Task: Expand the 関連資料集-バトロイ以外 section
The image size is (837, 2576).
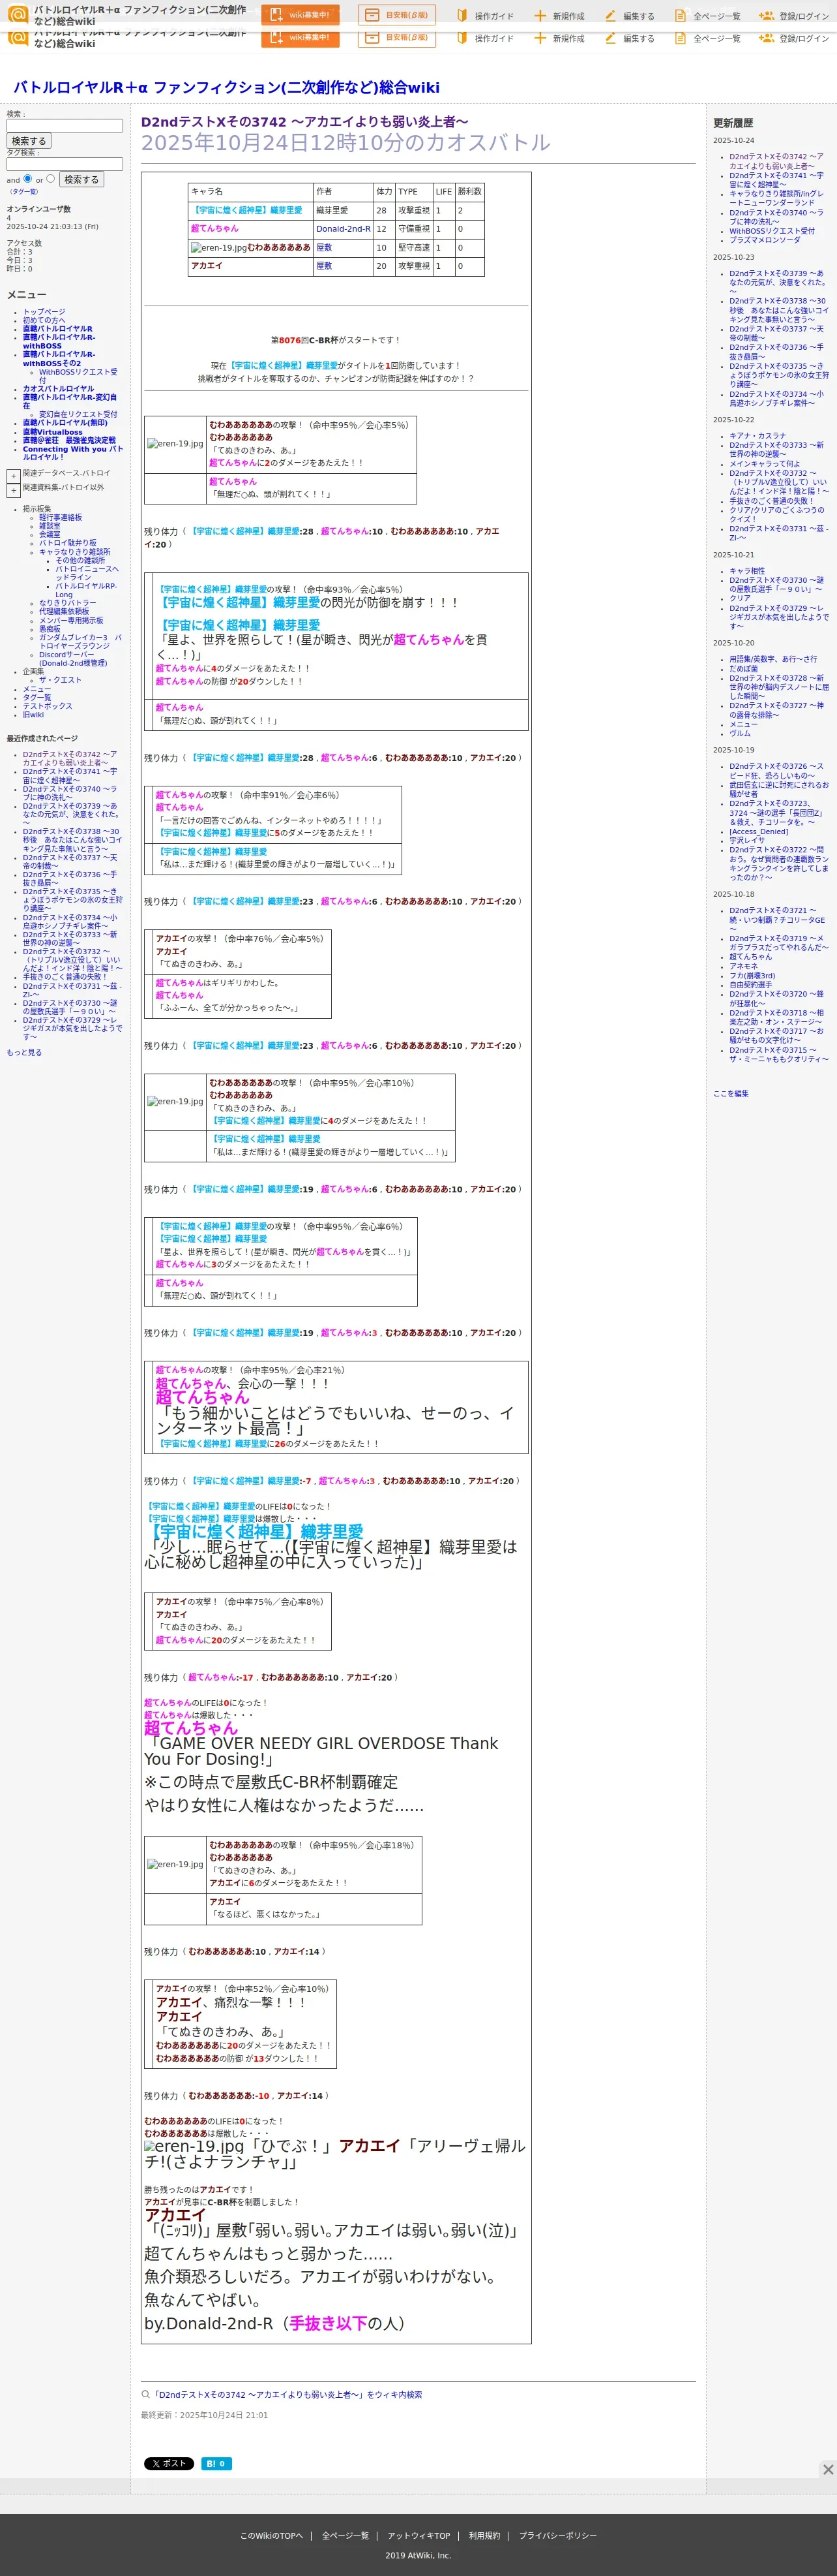Action: [13, 490]
